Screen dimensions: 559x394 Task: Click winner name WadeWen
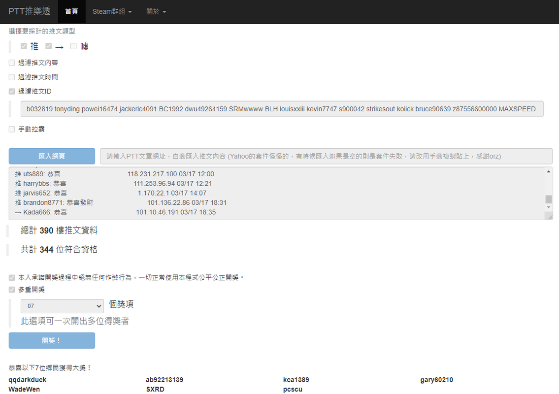(24, 390)
